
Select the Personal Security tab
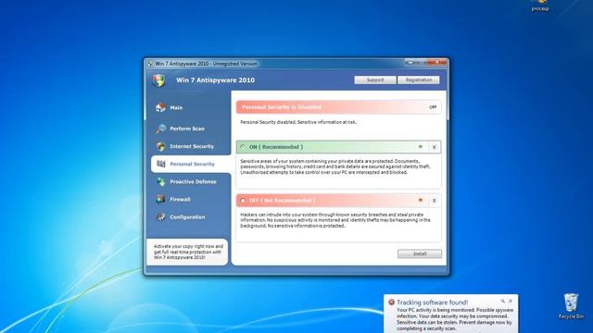tap(191, 164)
